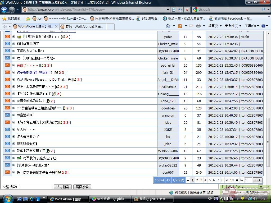The image size is (271, 203).
Task: Open thread '工资和女人的对比。'
Action: (x=30, y=51)
